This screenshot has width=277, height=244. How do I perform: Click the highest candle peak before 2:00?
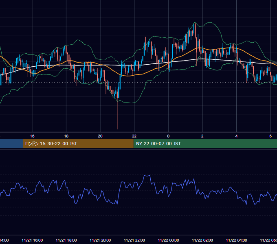[195, 30]
